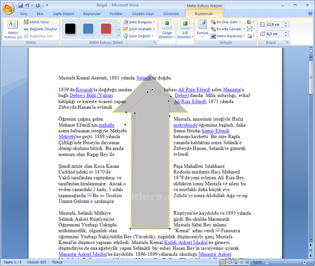Open Şekil Dolgusu fill dropdown
This screenshot has width=315, height=266.
[139, 22]
